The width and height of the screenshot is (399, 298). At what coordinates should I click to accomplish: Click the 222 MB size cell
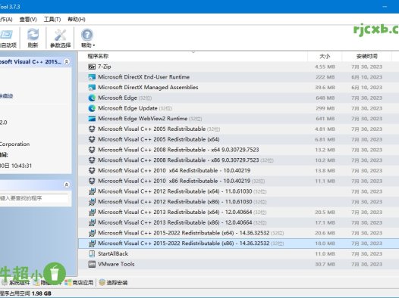click(325, 77)
